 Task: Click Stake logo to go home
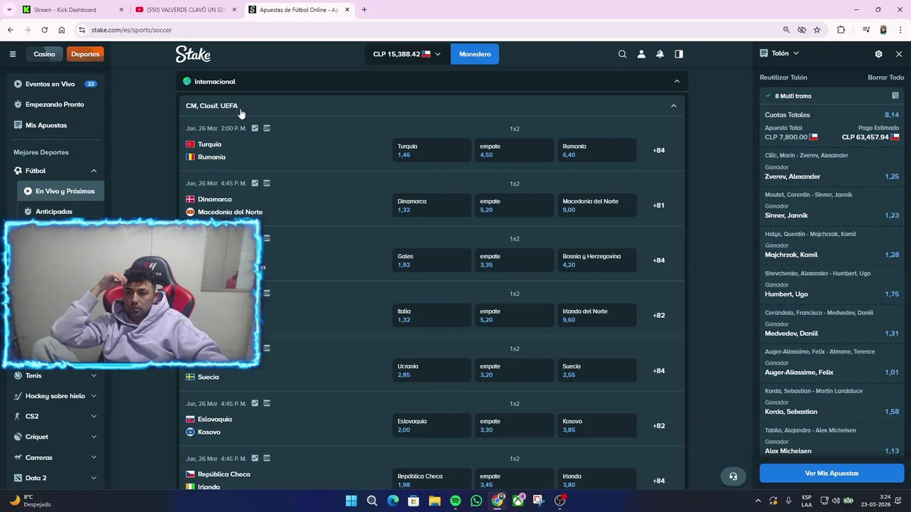(193, 54)
